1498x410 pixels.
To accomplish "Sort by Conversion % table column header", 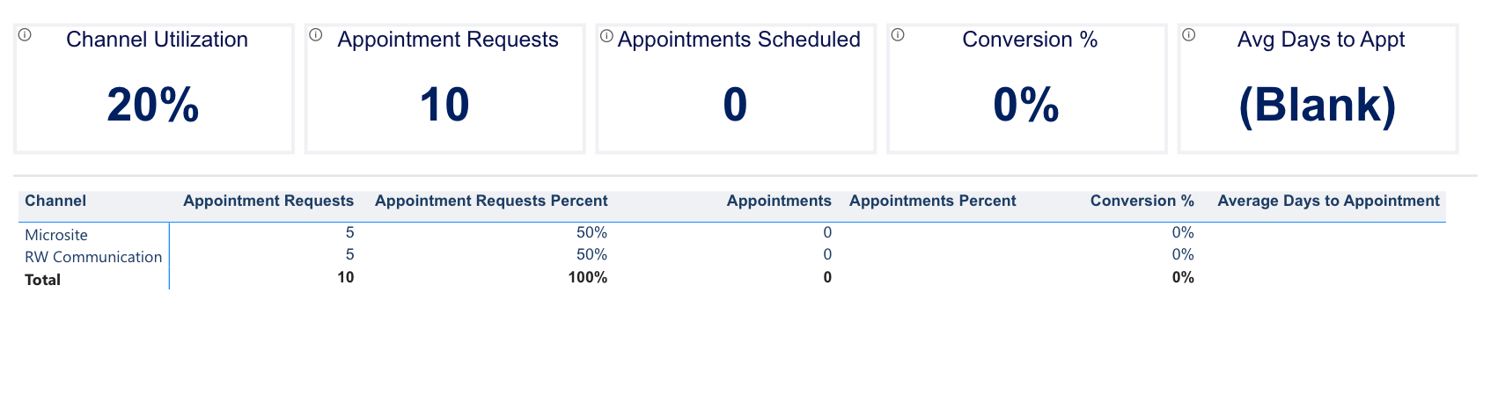I will point(1142,201).
